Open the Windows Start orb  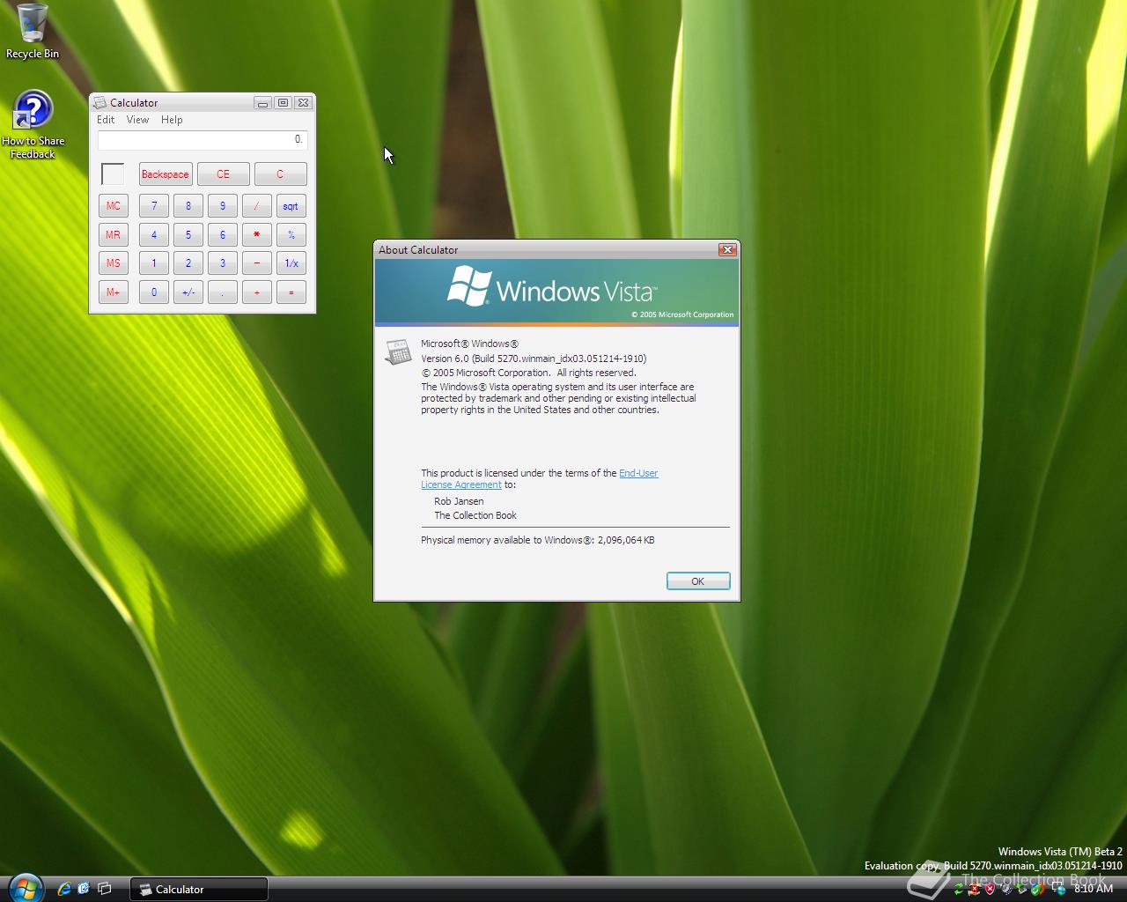(x=25, y=888)
